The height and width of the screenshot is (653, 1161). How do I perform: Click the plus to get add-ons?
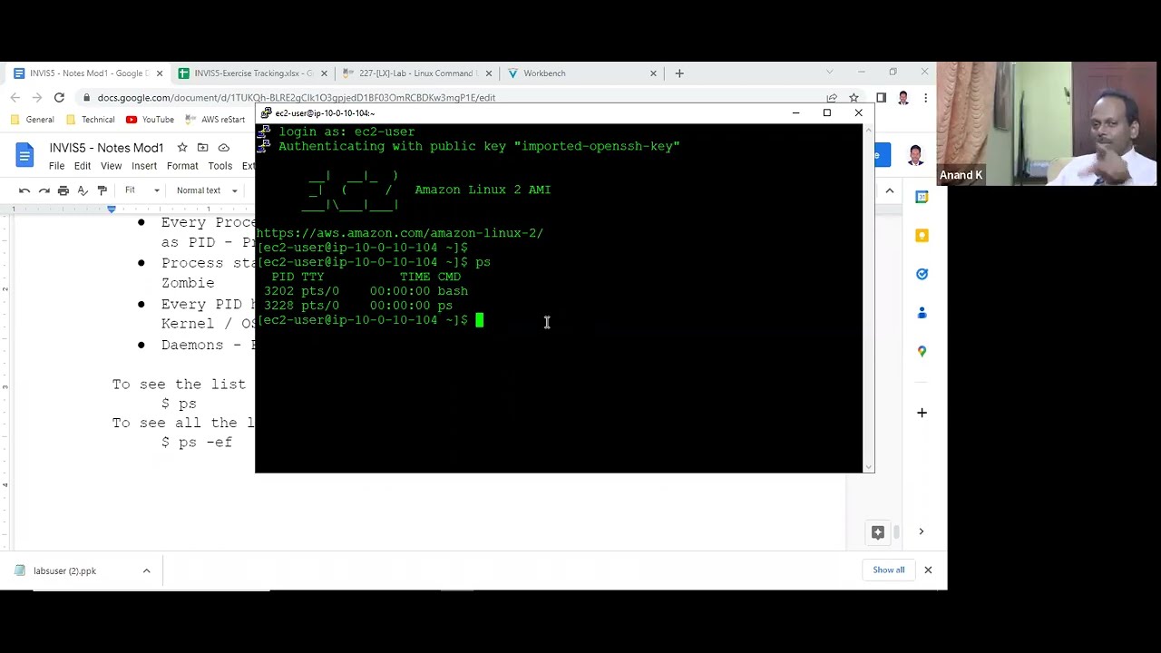click(922, 413)
